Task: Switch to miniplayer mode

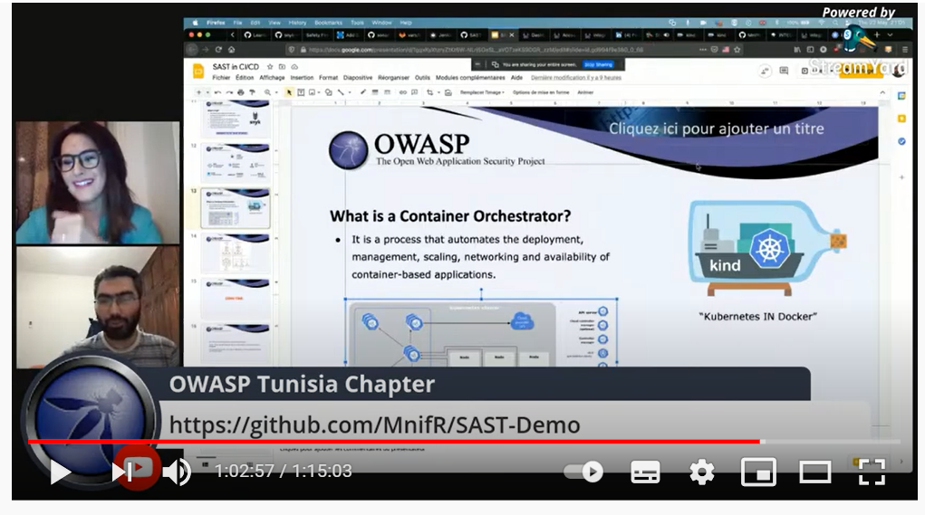Action: 758,472
